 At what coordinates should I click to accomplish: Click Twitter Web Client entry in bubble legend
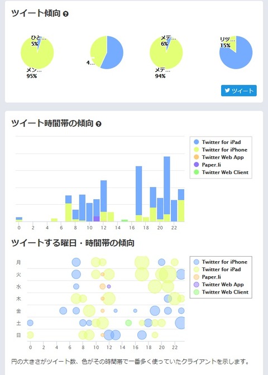(221, 292)
